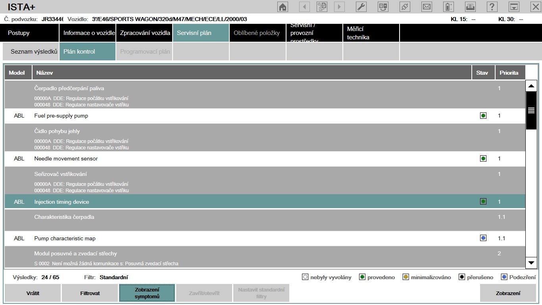Open the wrench settings icon
542x305 pixels.
[x=361, y=7]
